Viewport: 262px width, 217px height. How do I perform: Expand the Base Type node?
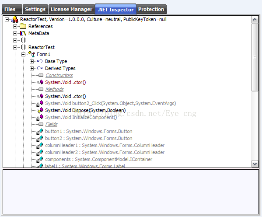tap(32, 62)
